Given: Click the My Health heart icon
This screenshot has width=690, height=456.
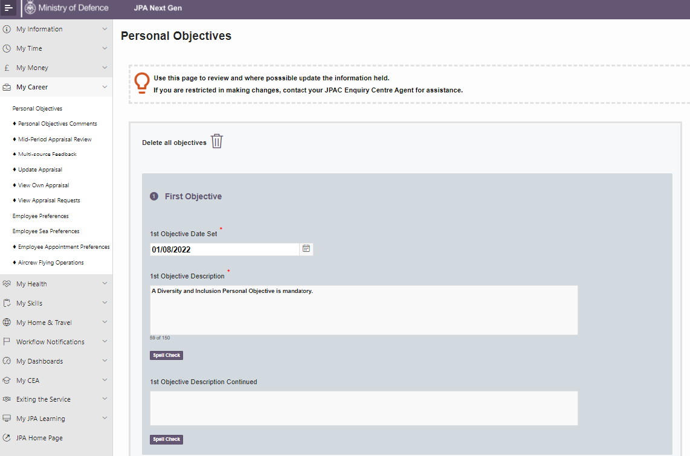Looking at the screenshot, I should pos(7,284).
